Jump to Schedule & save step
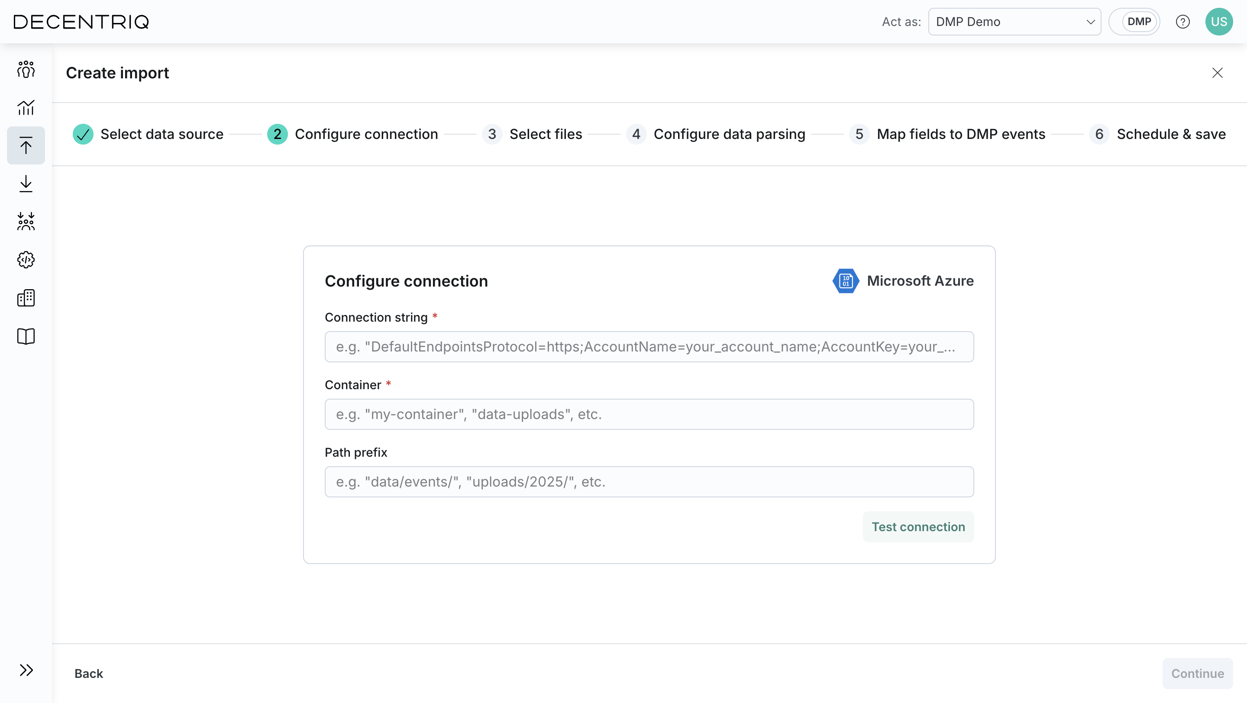The width and height of the screenshot is (1247, 703). (x=1157, y=134)
